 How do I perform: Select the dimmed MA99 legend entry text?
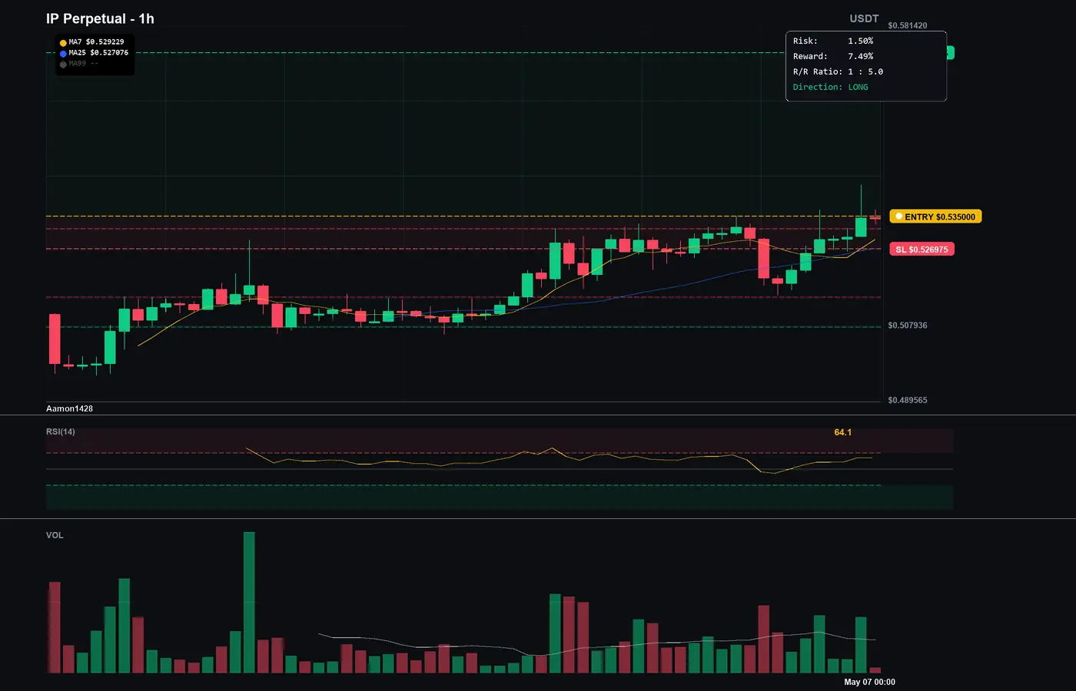tap(84, 64)
